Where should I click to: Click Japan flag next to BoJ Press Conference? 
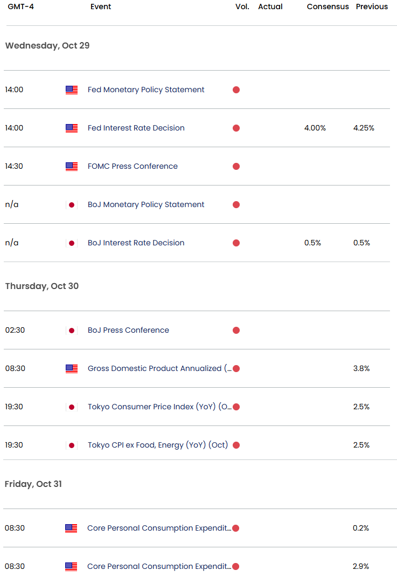[72, 331]
